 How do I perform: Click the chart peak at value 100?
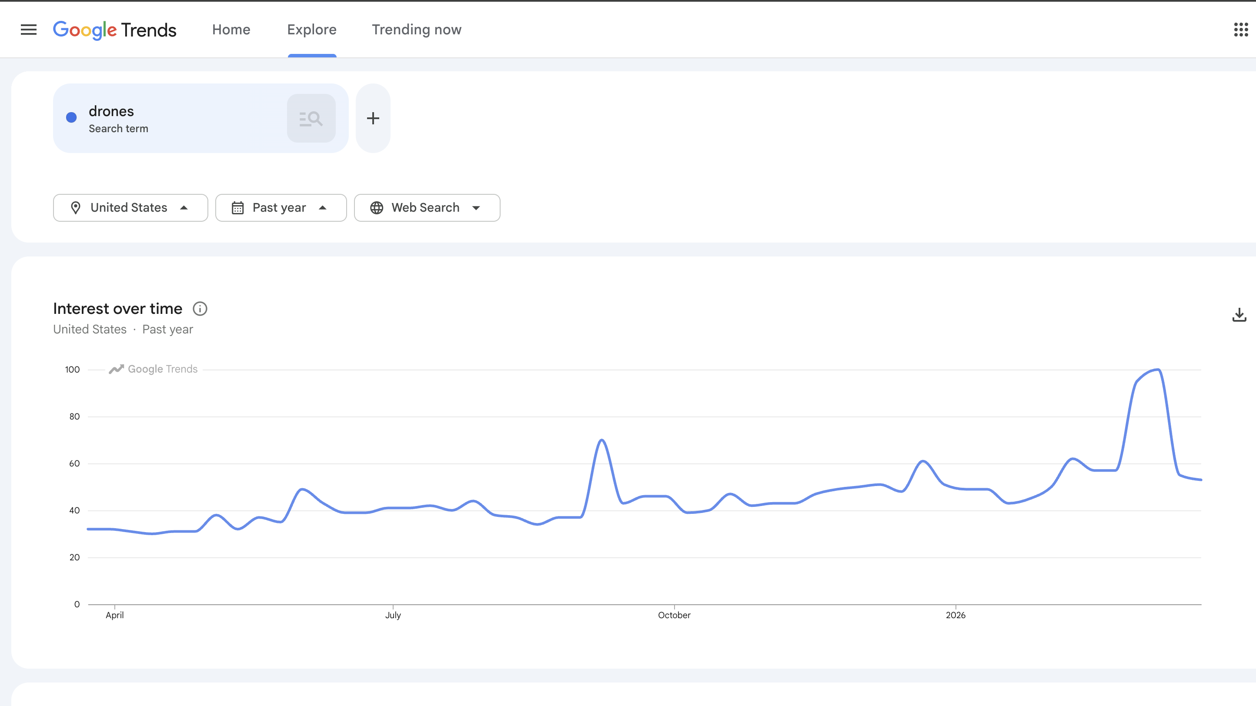[x=1158, y=370]
